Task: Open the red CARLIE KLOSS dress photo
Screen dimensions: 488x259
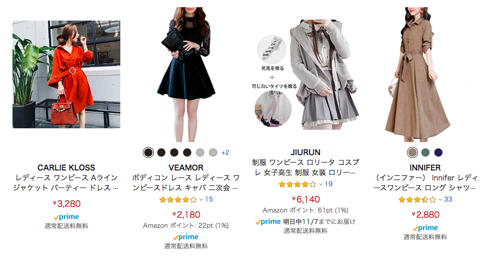Action: click(66, 74)
